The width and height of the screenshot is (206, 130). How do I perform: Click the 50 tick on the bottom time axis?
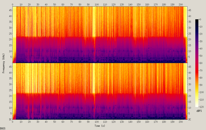point(55,122)
